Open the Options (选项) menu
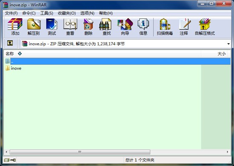 tap(87, 13)
